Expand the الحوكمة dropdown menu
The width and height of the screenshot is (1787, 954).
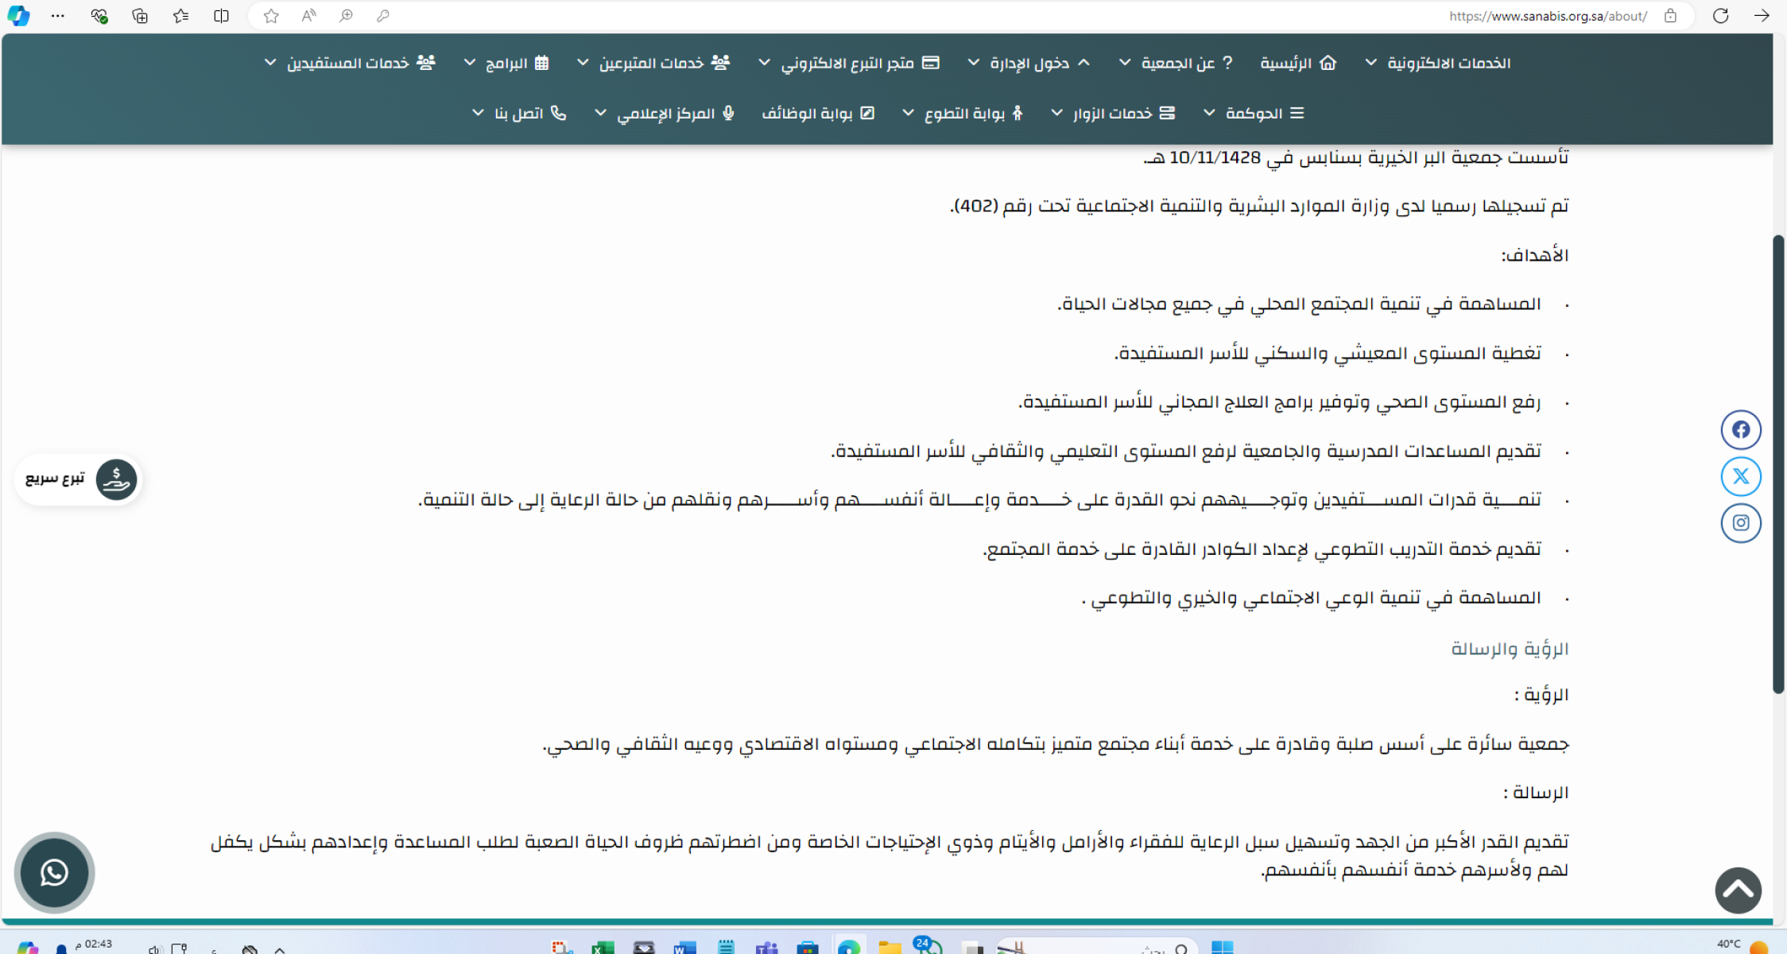(1254, 113)
